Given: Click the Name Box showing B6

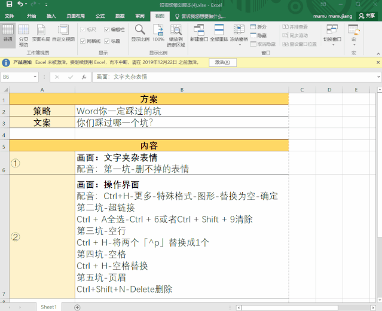Looking at the screenshot, I should coord(17,77).
